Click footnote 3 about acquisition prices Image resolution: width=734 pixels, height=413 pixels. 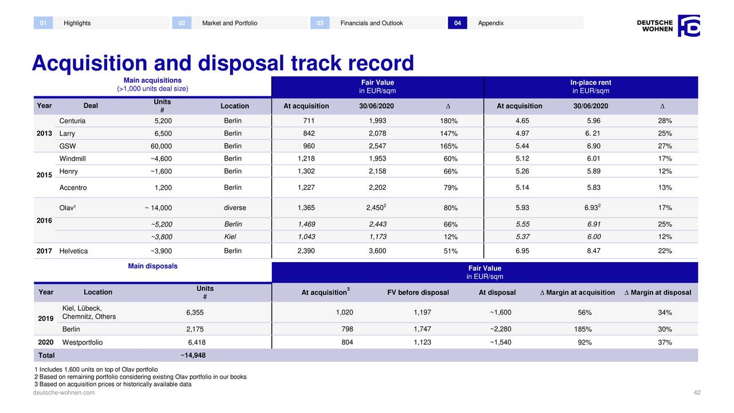coord(113,384)
